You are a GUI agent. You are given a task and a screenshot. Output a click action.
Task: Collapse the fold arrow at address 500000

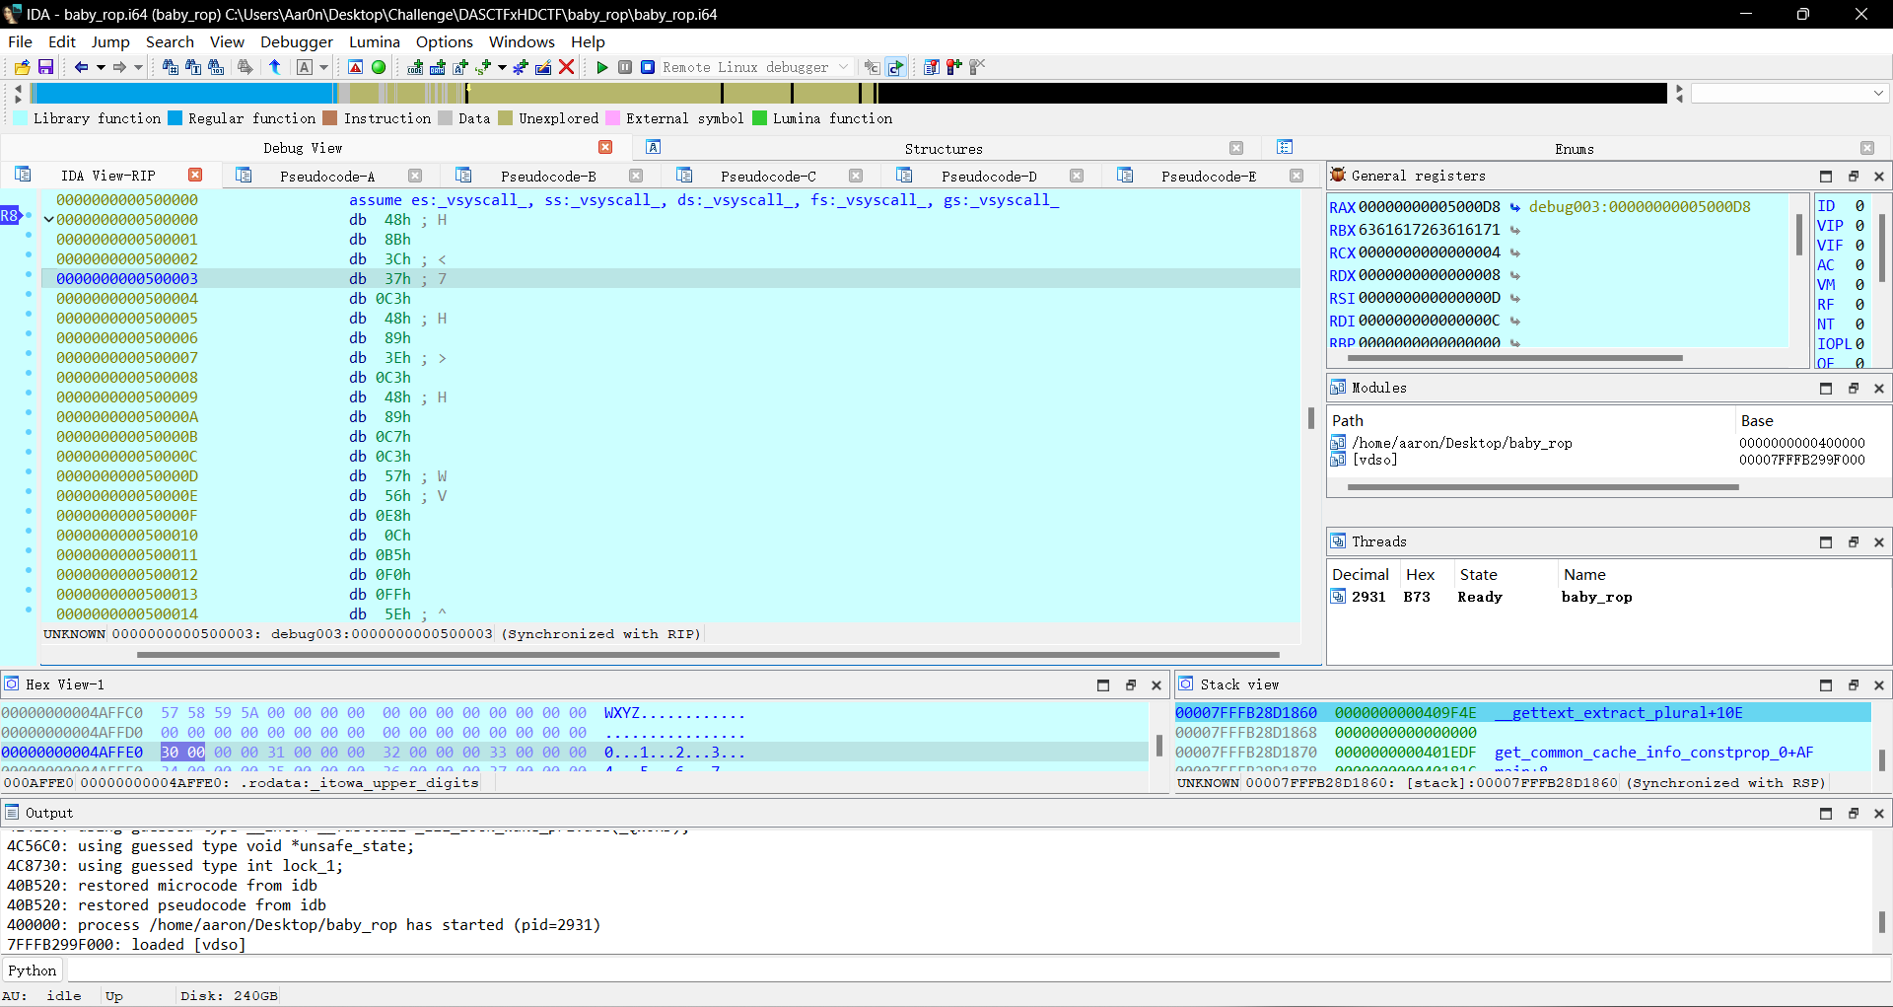click(x=48, y=220)
